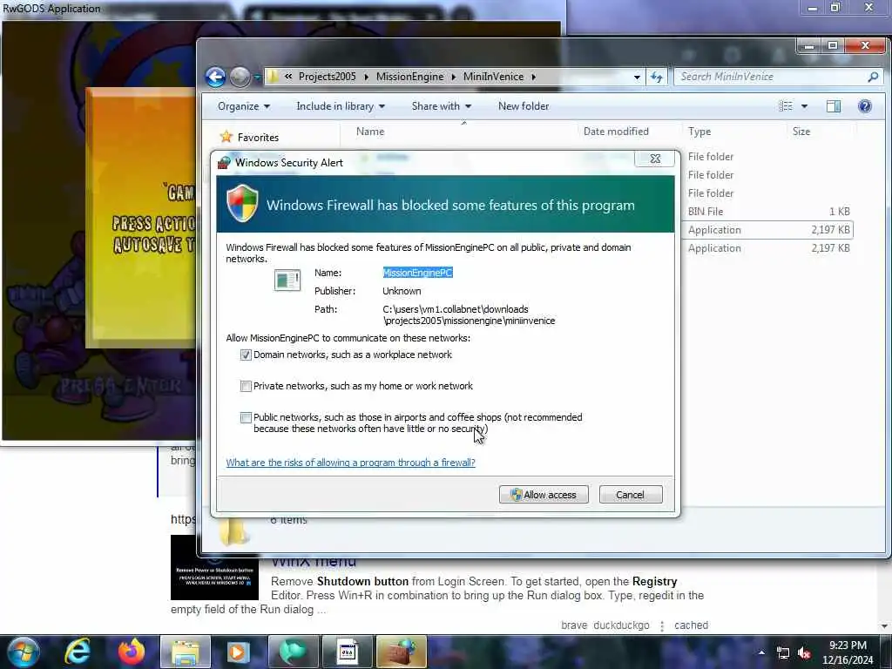
Task: Open the Organize menu
Action: 244,106
